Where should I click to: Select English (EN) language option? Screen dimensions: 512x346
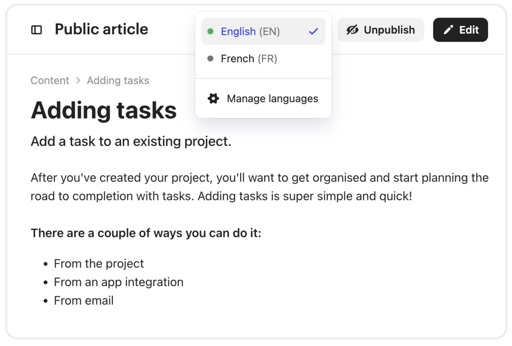[x=250, y=31]
